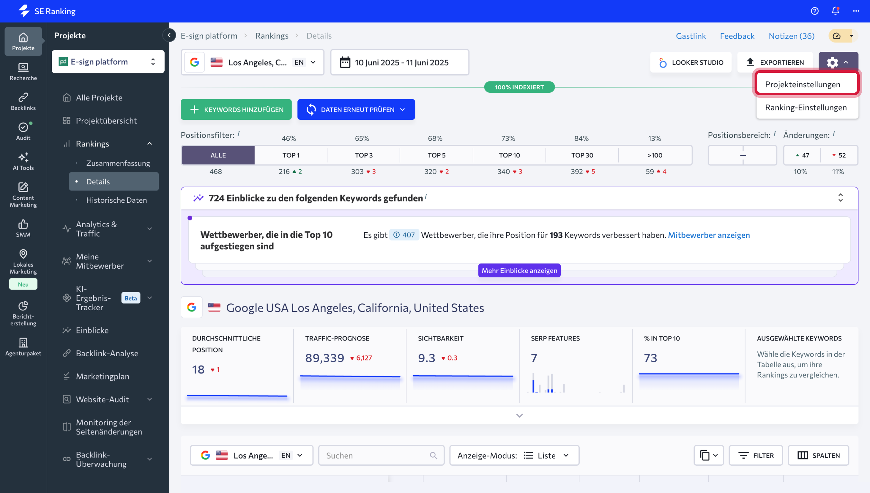Filter by 47 improved changes
The image size is (870, 493).
click(802, 155)
